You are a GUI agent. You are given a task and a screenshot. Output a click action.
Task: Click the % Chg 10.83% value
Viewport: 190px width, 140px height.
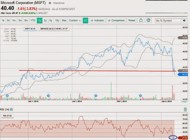[14, 40]
